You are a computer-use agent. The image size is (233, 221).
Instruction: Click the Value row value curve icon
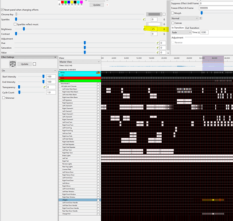tap(158, 53)
